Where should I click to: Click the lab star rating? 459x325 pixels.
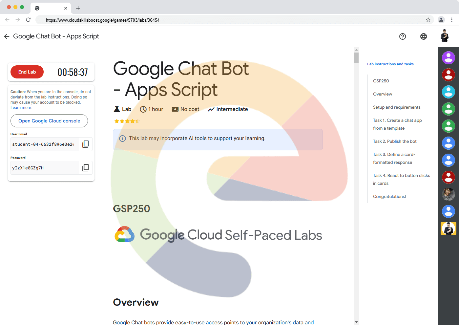(x=127, y=121)
